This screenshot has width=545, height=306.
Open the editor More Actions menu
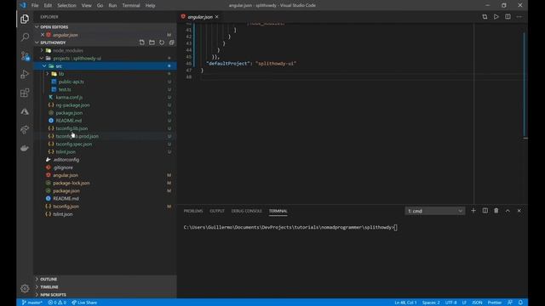[519, 17]
